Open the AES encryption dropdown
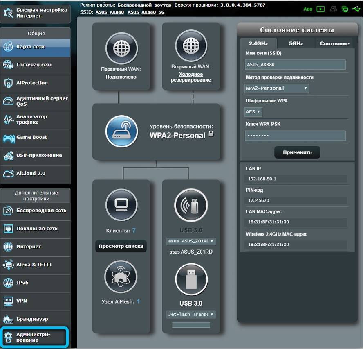 (x=253, y=111)
